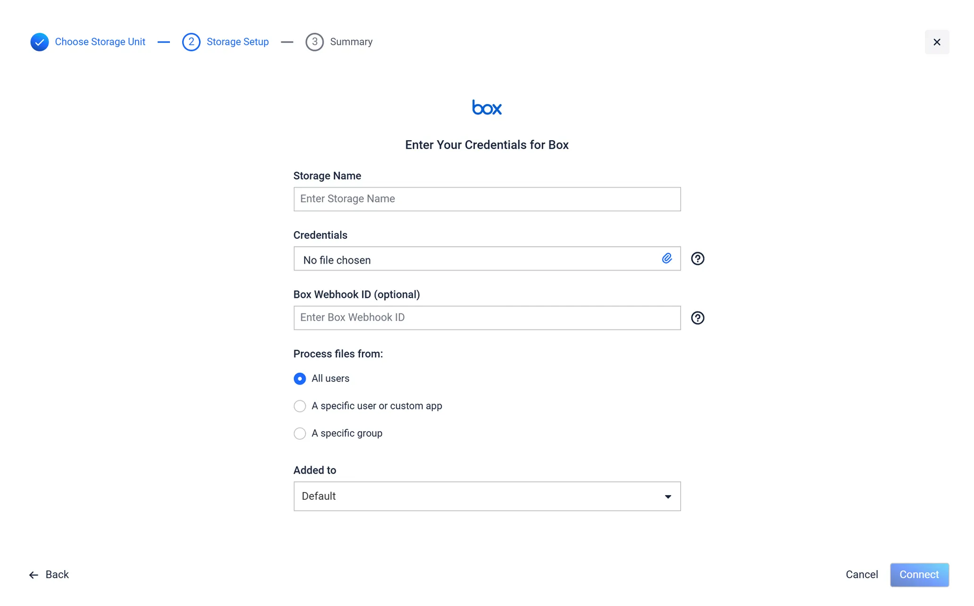Go to Summary step
This screenshot has width=974, height=606.
351,42
